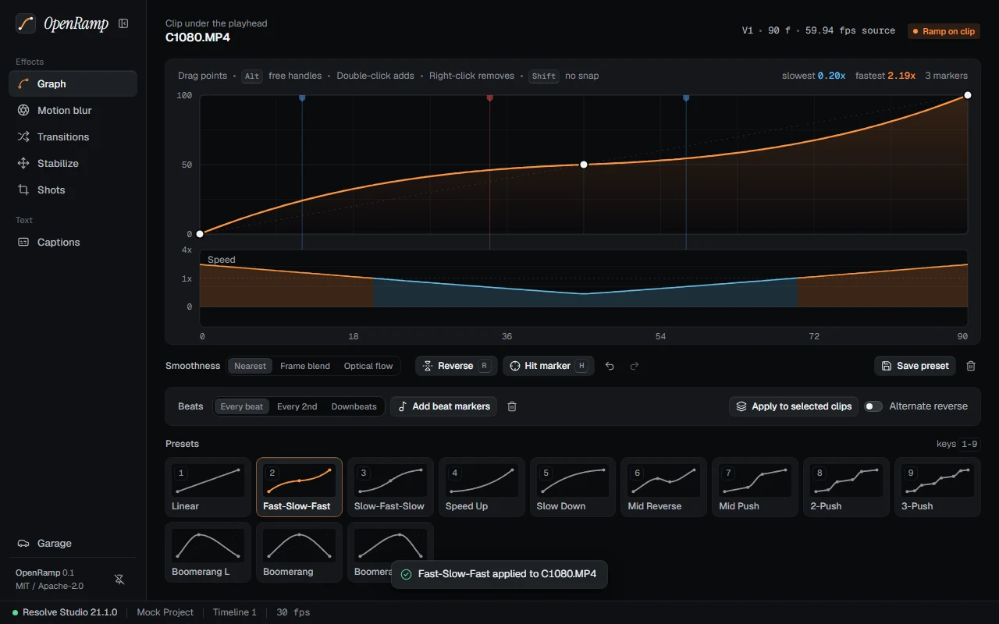
Task: Select Optical flow smoothness mode
Action: point(368,366)
